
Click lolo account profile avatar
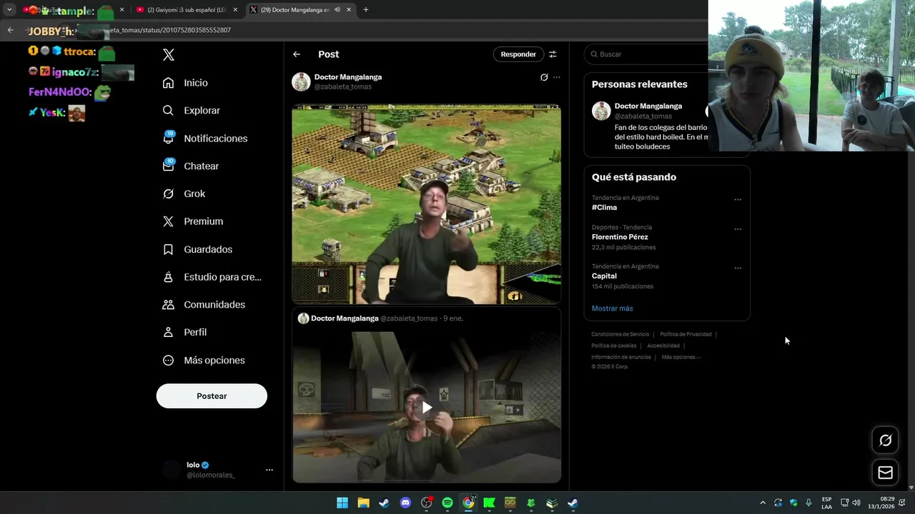[172, 469]
